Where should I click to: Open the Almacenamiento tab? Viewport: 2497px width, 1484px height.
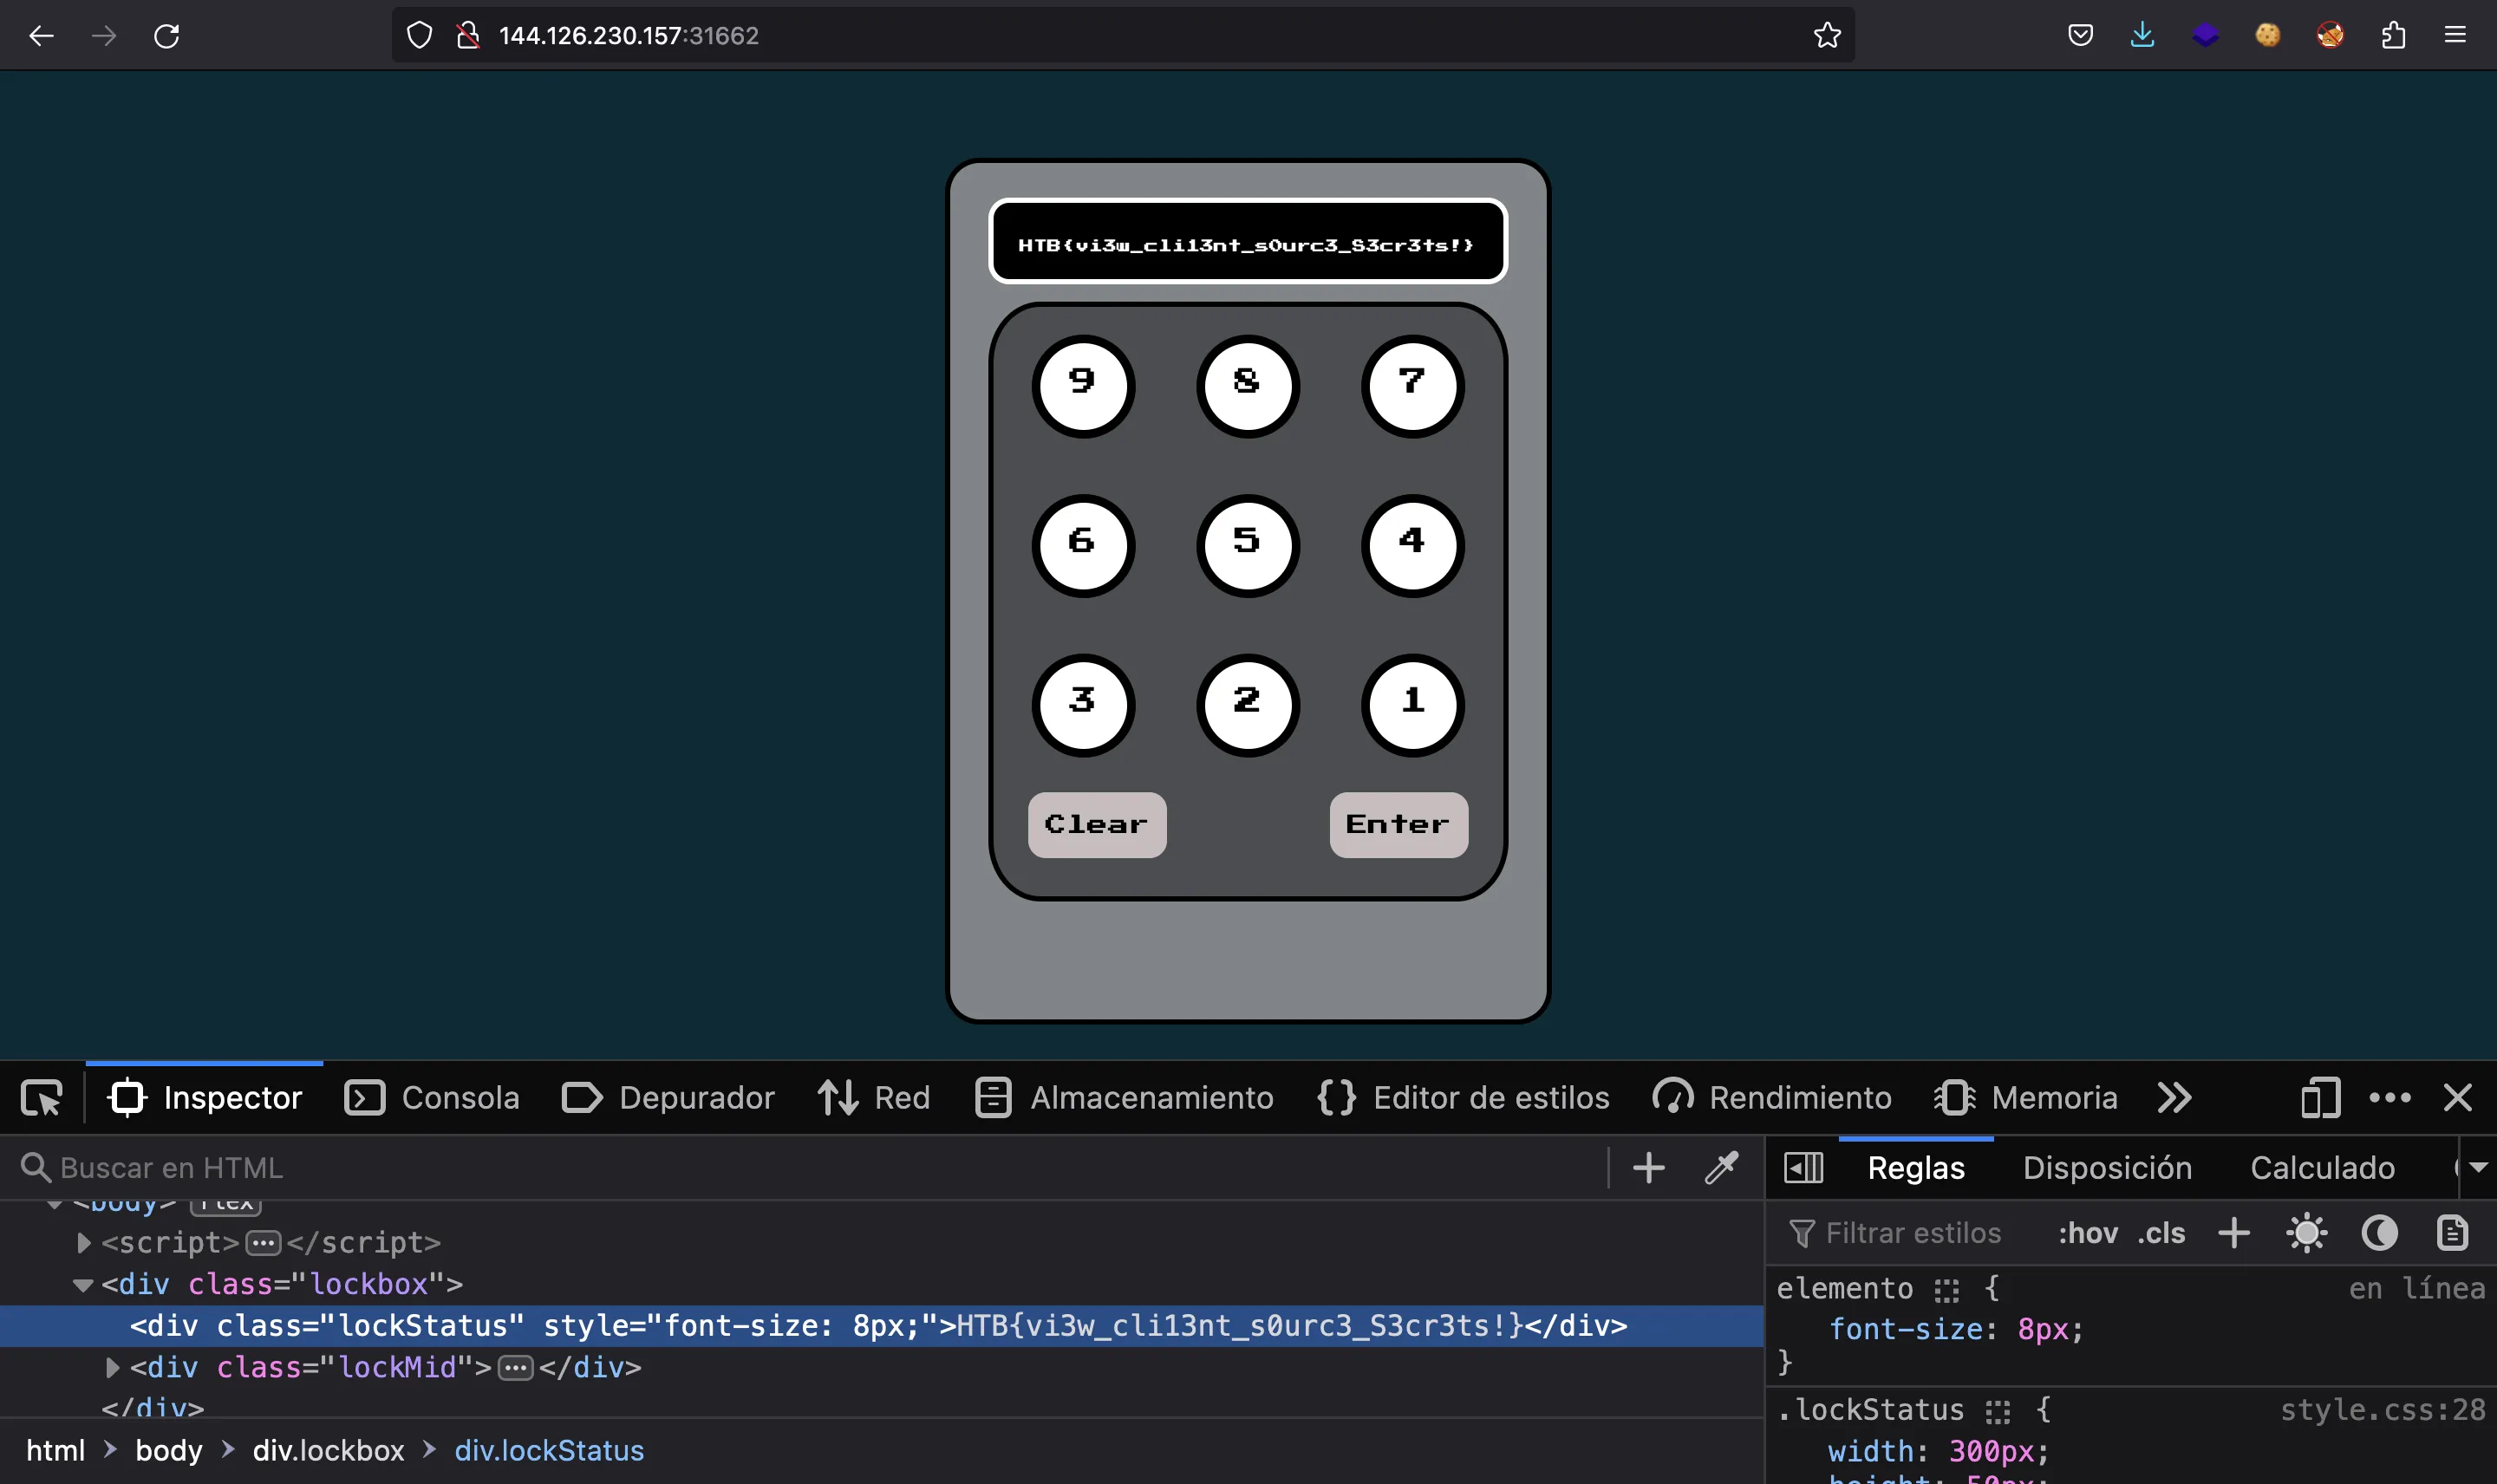[x=1124, y=1098]
